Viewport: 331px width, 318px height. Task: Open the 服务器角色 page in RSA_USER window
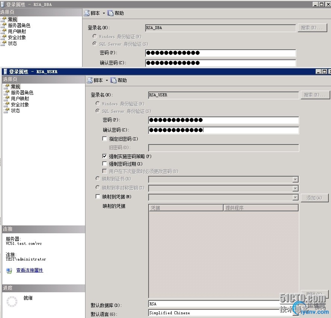tap(22, 93)
